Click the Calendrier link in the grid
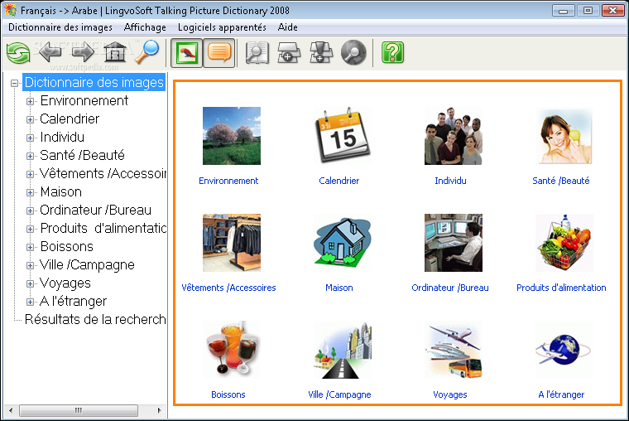Screen dimensions: 629x421 click(339, 181)
